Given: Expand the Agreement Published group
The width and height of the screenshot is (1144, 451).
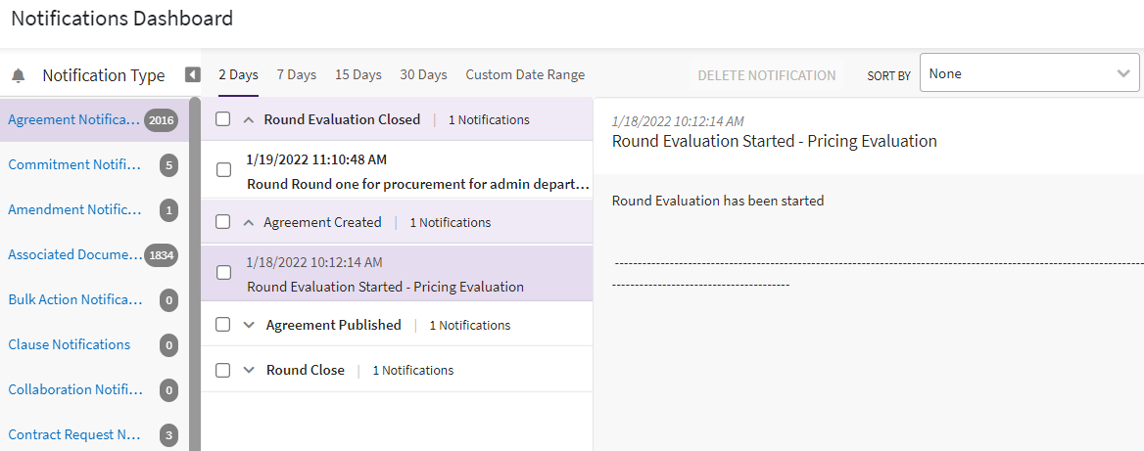Looking at the screenshot, I should [x=249, y=325].
